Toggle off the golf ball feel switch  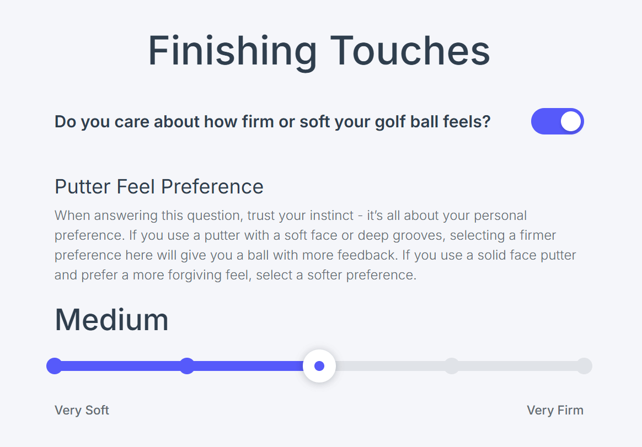coord(557,121)
